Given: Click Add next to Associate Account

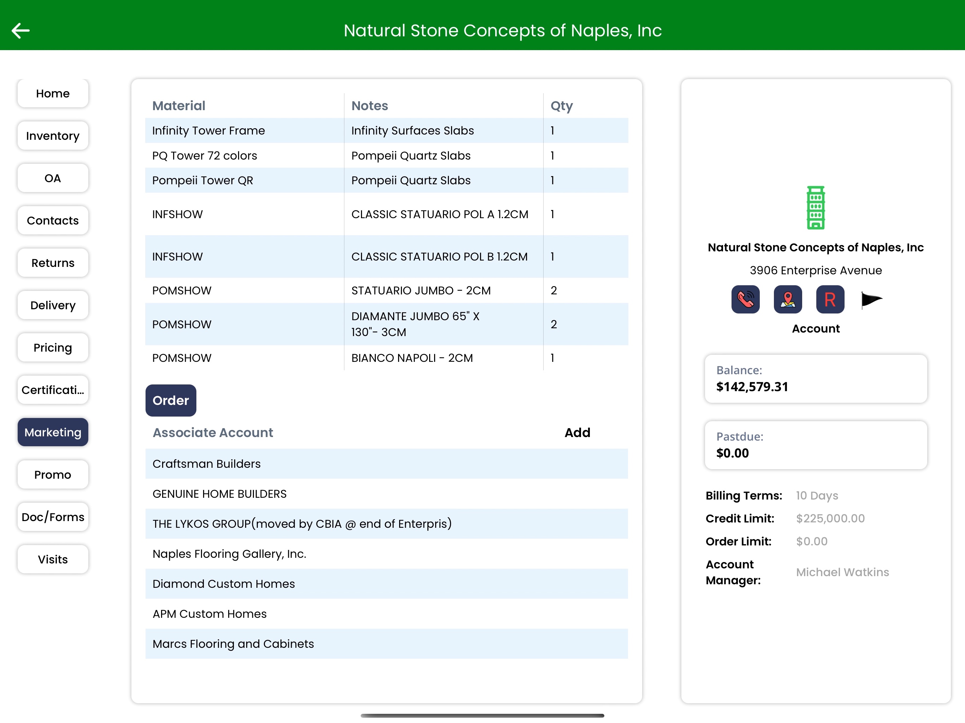Looking at the screenshot, I should coord(577,432).
